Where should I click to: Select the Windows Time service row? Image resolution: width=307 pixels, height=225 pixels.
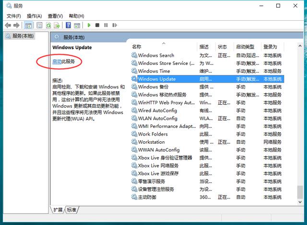(207, 71)
